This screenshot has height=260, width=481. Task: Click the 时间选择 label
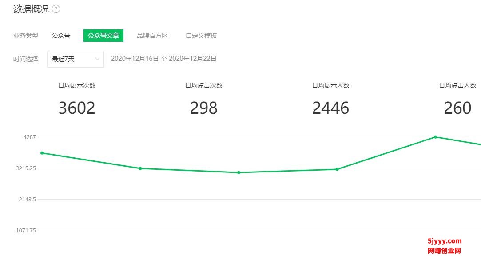pos(26,59)
